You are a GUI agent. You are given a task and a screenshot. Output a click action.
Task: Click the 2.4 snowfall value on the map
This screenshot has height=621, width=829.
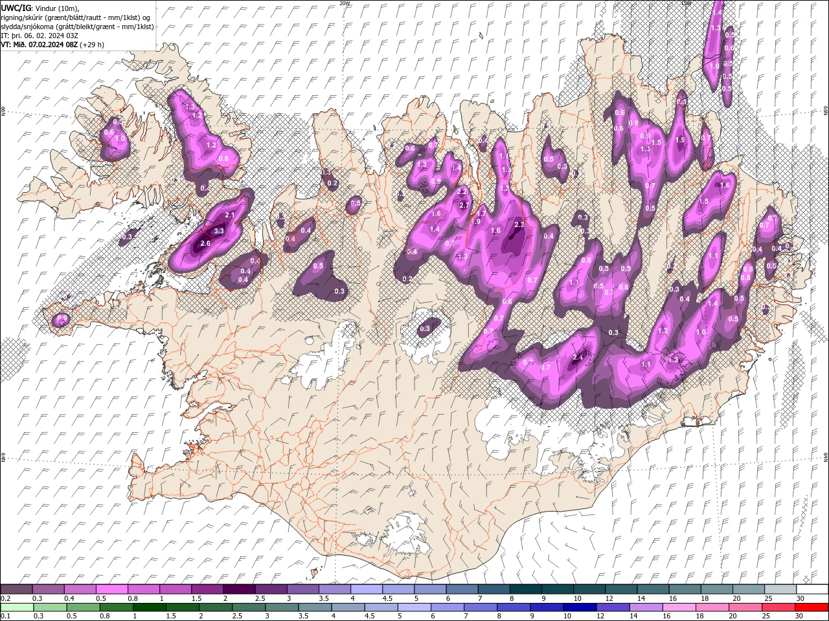(578, 357)
